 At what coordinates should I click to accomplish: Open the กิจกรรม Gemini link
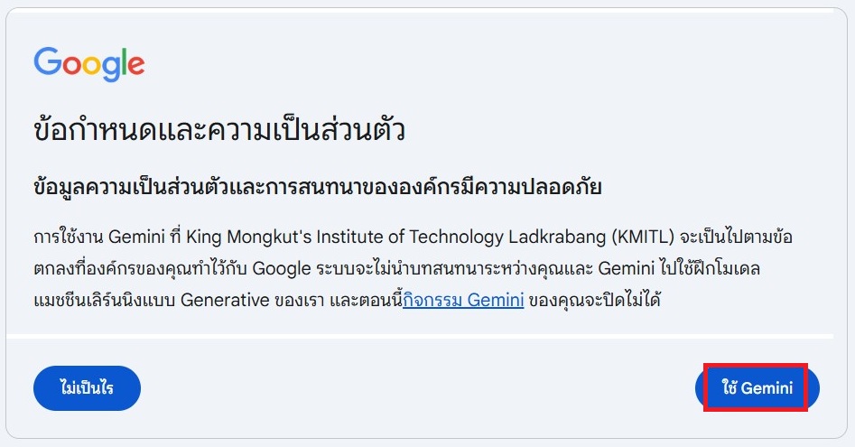pyautogui.click(x=463, y=300)
